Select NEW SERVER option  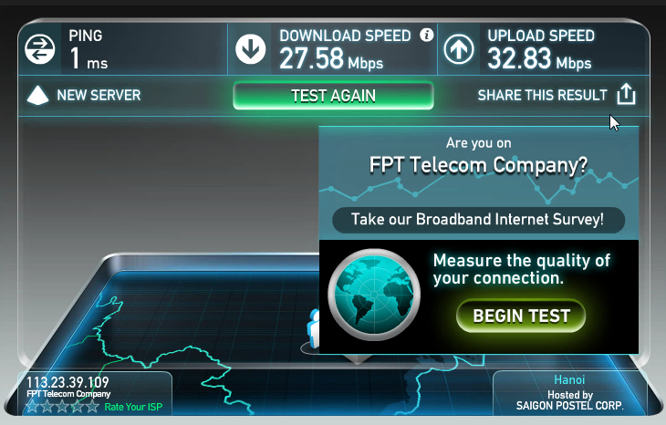[99, 95]
